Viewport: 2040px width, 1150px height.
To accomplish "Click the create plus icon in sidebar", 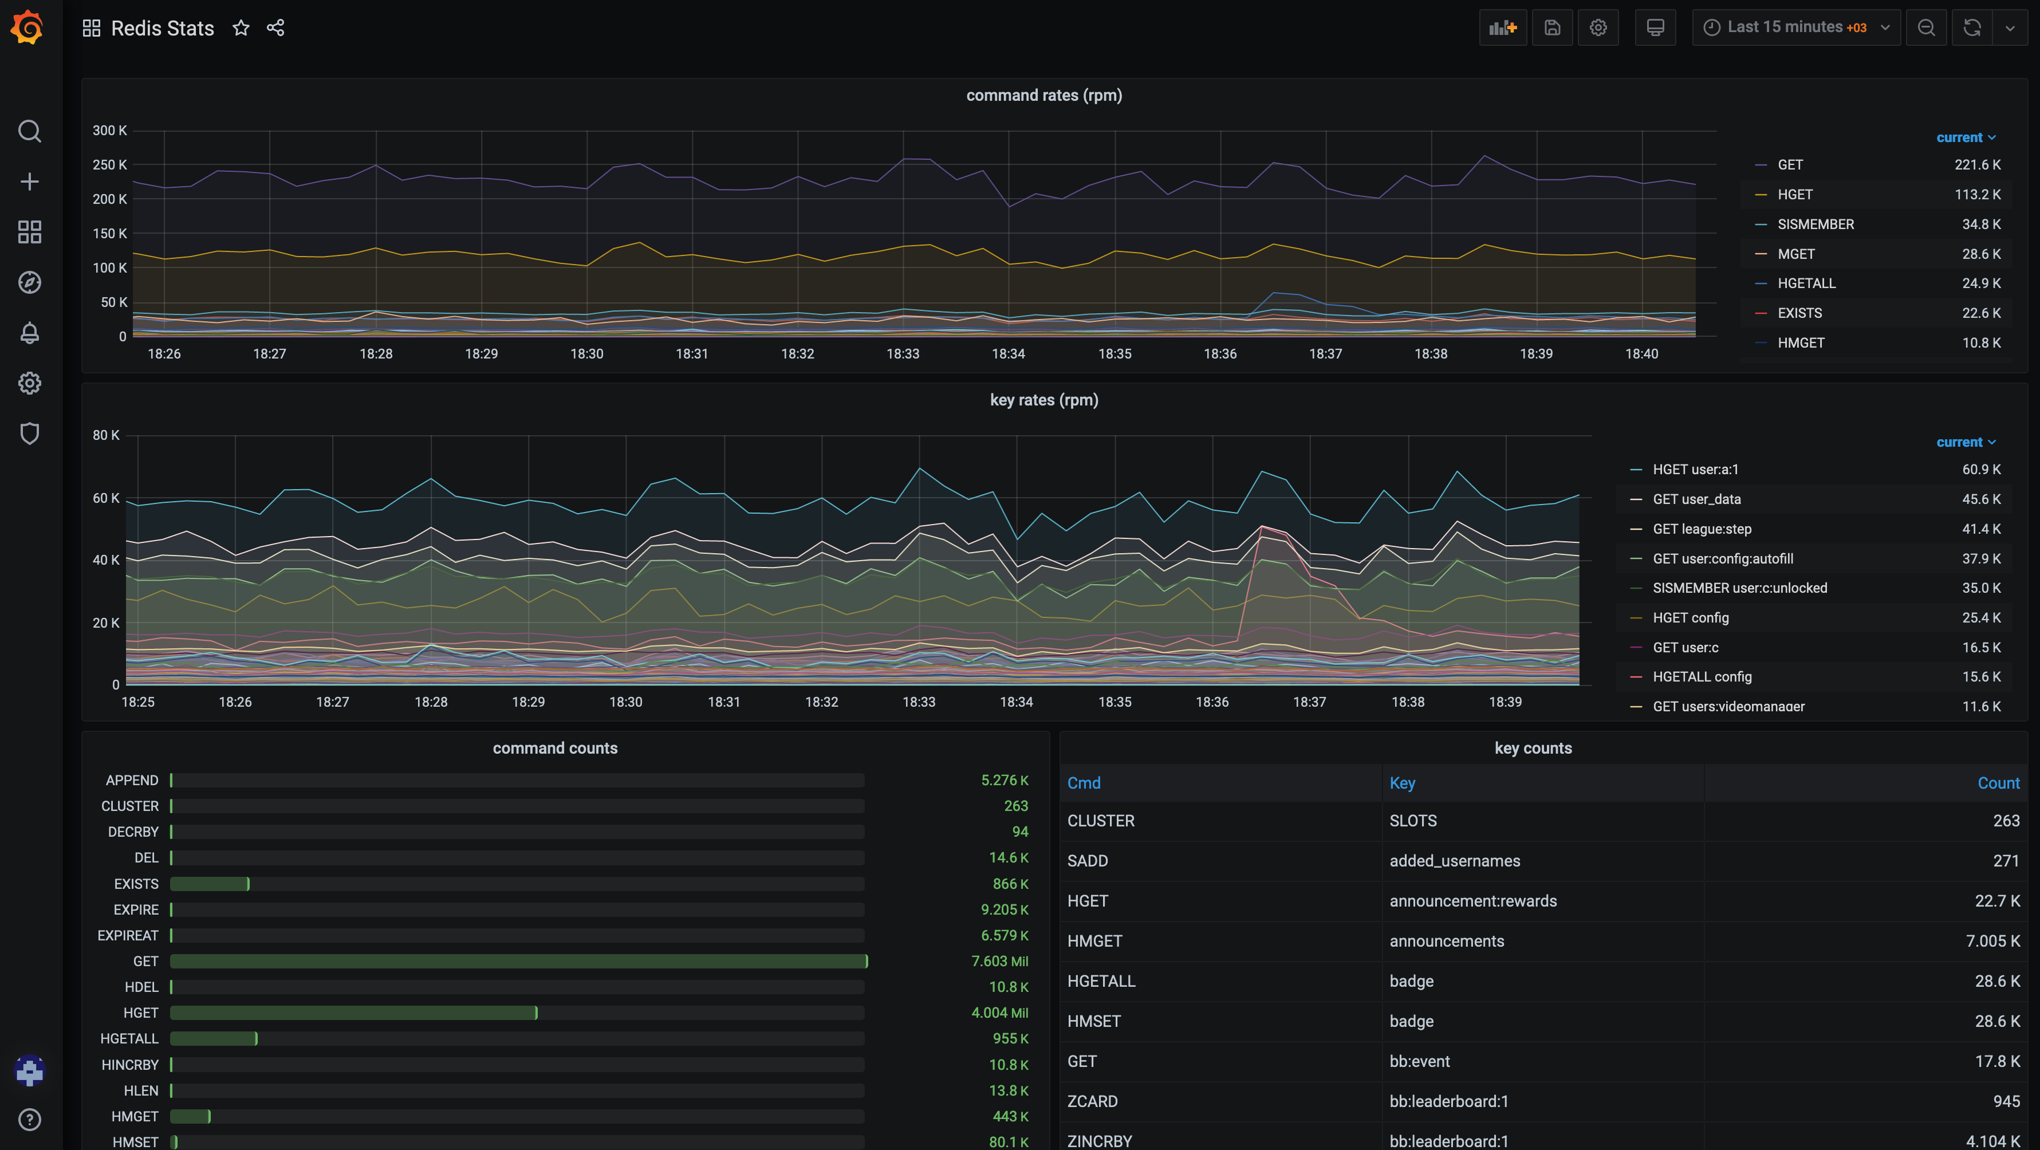I will [29, 182].
